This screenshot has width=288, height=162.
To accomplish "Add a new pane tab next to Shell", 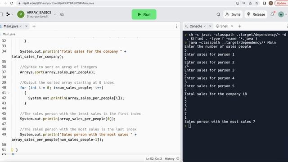I will point(240,26).
